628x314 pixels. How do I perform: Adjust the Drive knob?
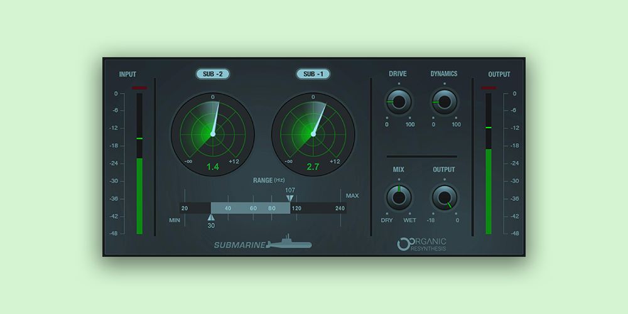click(399, 102)
